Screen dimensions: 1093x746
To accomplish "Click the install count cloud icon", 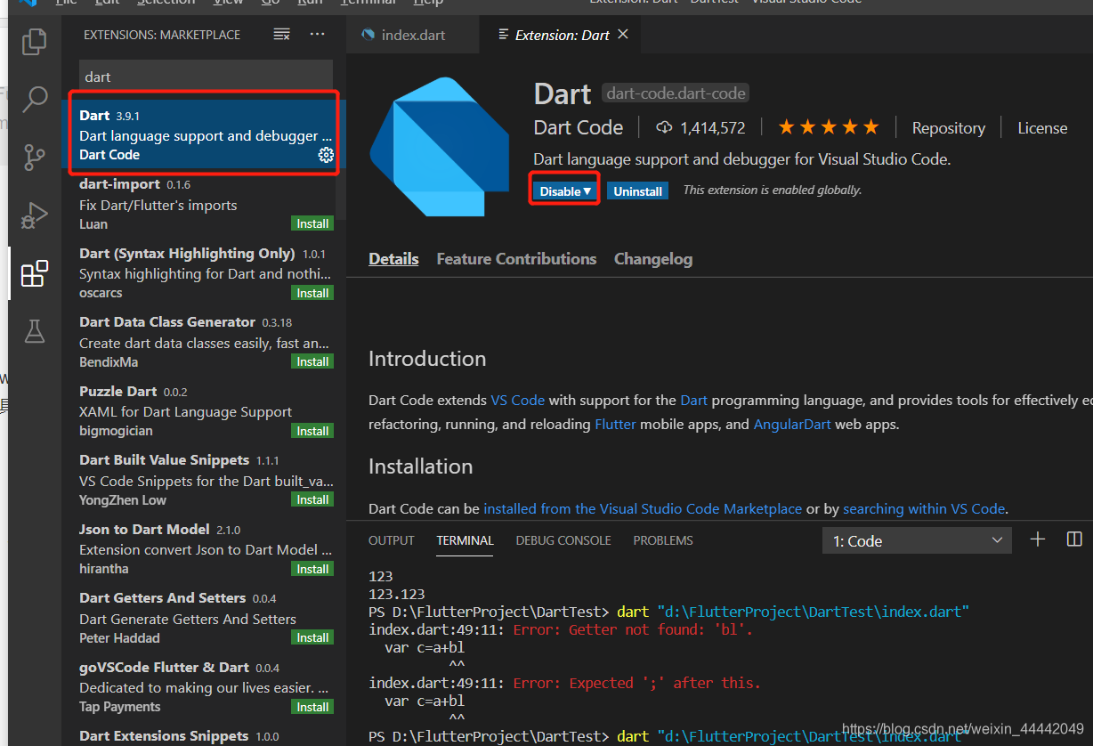I will click(x=664, y=127).
